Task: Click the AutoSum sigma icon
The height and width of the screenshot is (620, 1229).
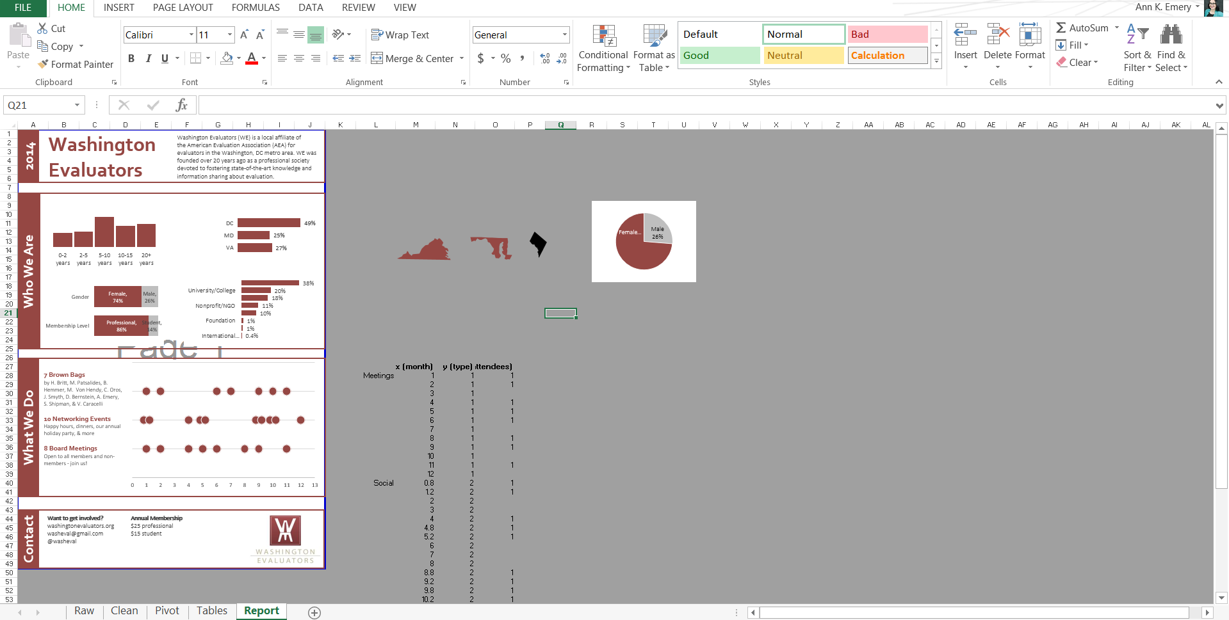Action: [1061, 28]
